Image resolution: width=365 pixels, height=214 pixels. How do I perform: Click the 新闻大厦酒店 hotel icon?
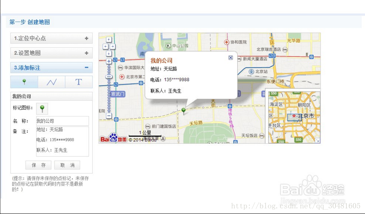pyautogui.click(x=239, y=59)
